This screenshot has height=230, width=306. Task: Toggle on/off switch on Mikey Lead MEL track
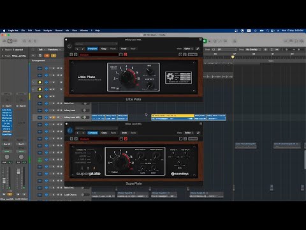85,118
